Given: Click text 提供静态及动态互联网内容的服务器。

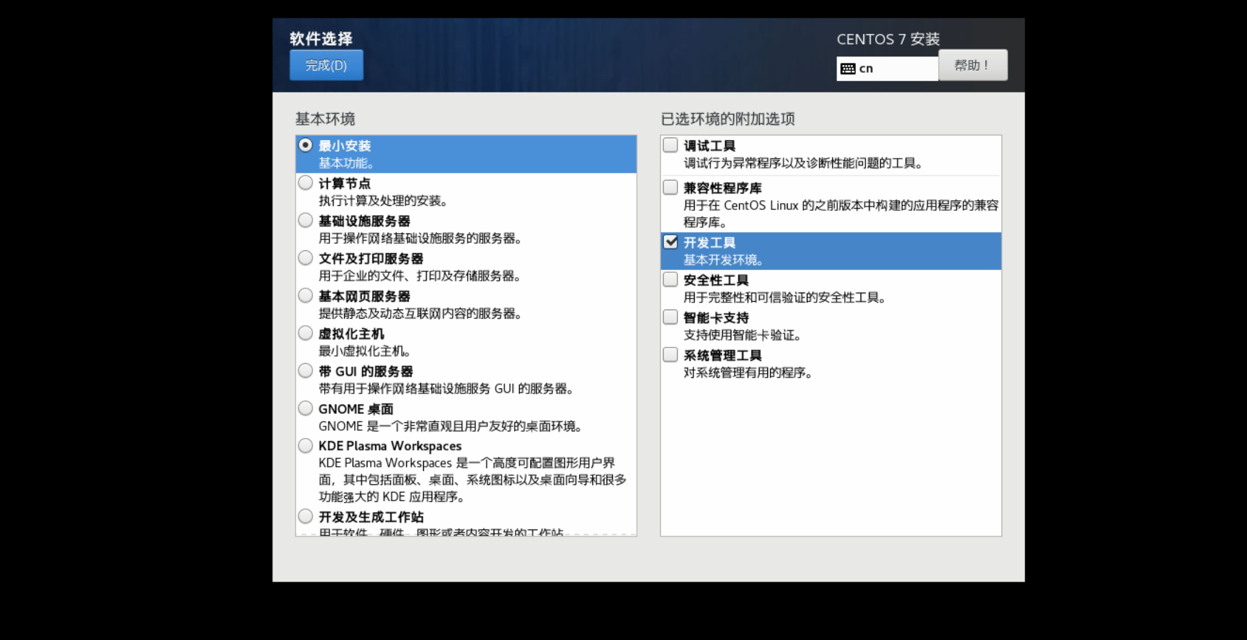Looking at the screenshot, I should 420,314.
